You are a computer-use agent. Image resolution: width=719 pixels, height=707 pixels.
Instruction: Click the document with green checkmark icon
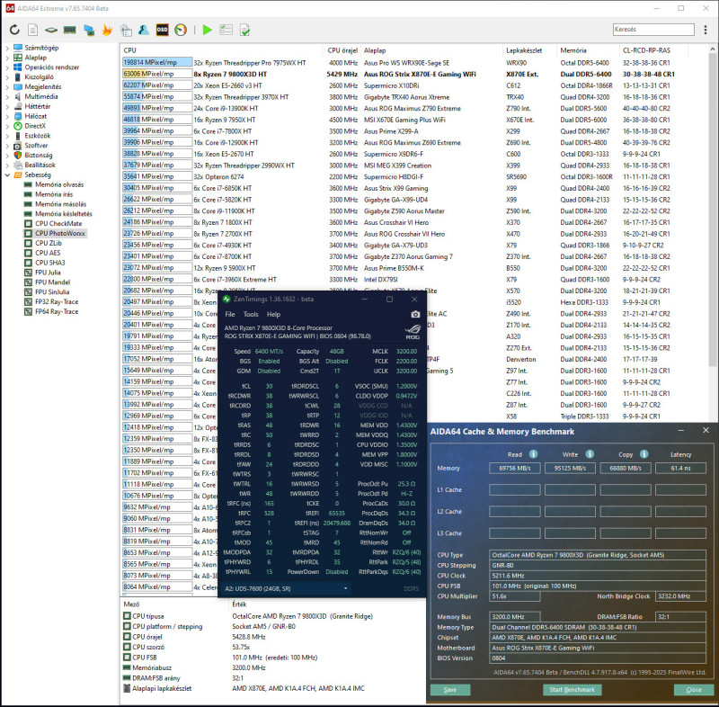pos(244,30)
